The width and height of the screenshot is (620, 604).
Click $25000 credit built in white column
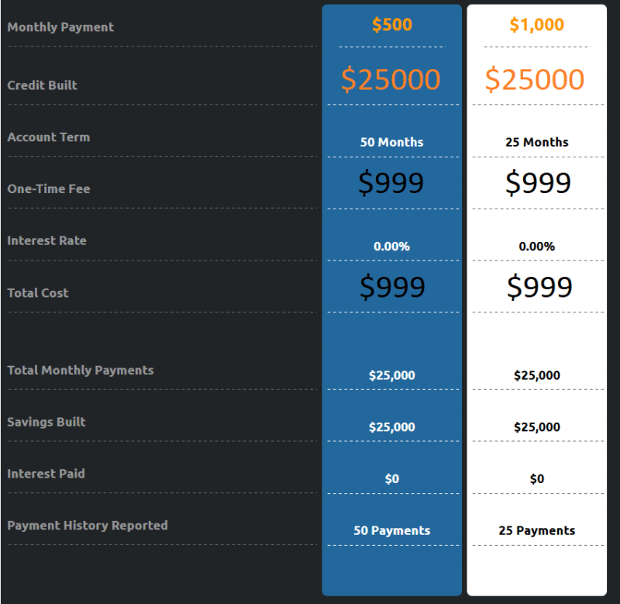pos(535,79)
